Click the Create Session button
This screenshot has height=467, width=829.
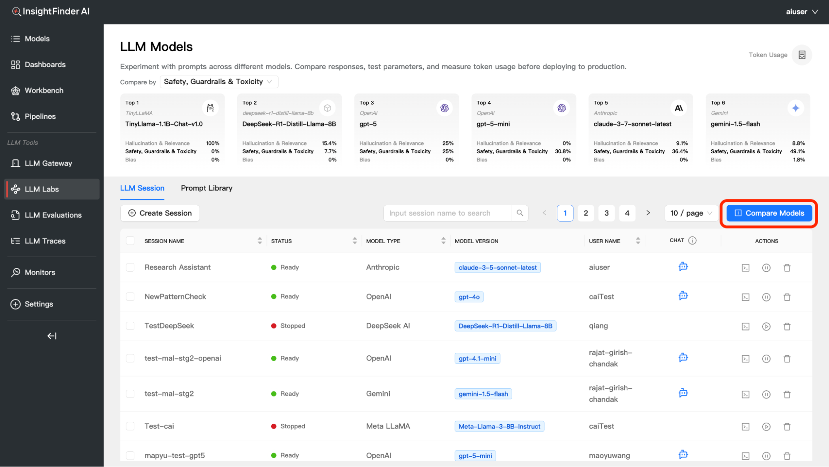(x=160, y=213)
